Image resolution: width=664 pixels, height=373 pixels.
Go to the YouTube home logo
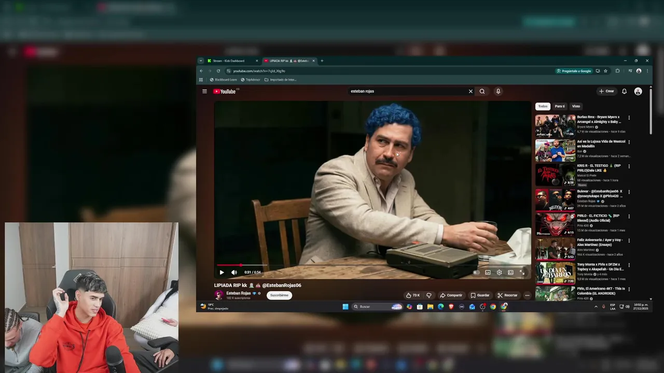[224, 91]
